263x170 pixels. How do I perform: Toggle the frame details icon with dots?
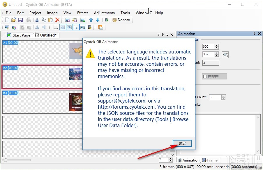point(83,27)
